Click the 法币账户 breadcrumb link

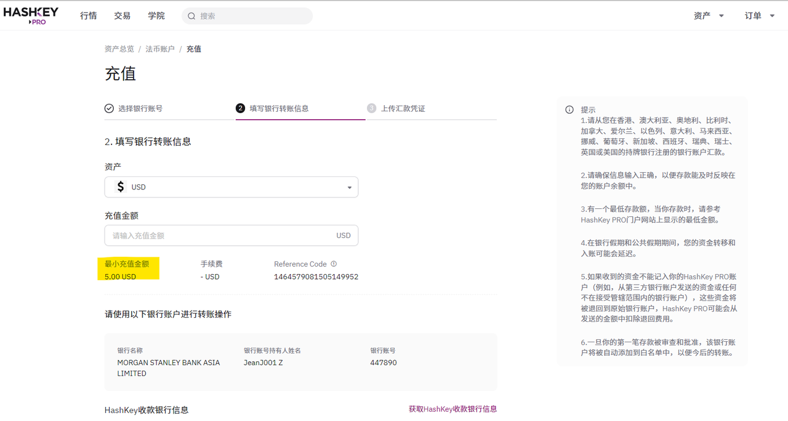pos(160,49)
